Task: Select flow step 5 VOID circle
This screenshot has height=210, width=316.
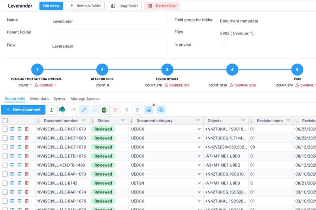Action: pyautogui.click(x=297, y=69)
